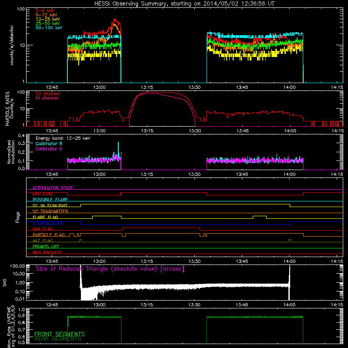Select the 3-6 keV legend label
This screenshot has height=348, width=348.
(x=45, y=10)
